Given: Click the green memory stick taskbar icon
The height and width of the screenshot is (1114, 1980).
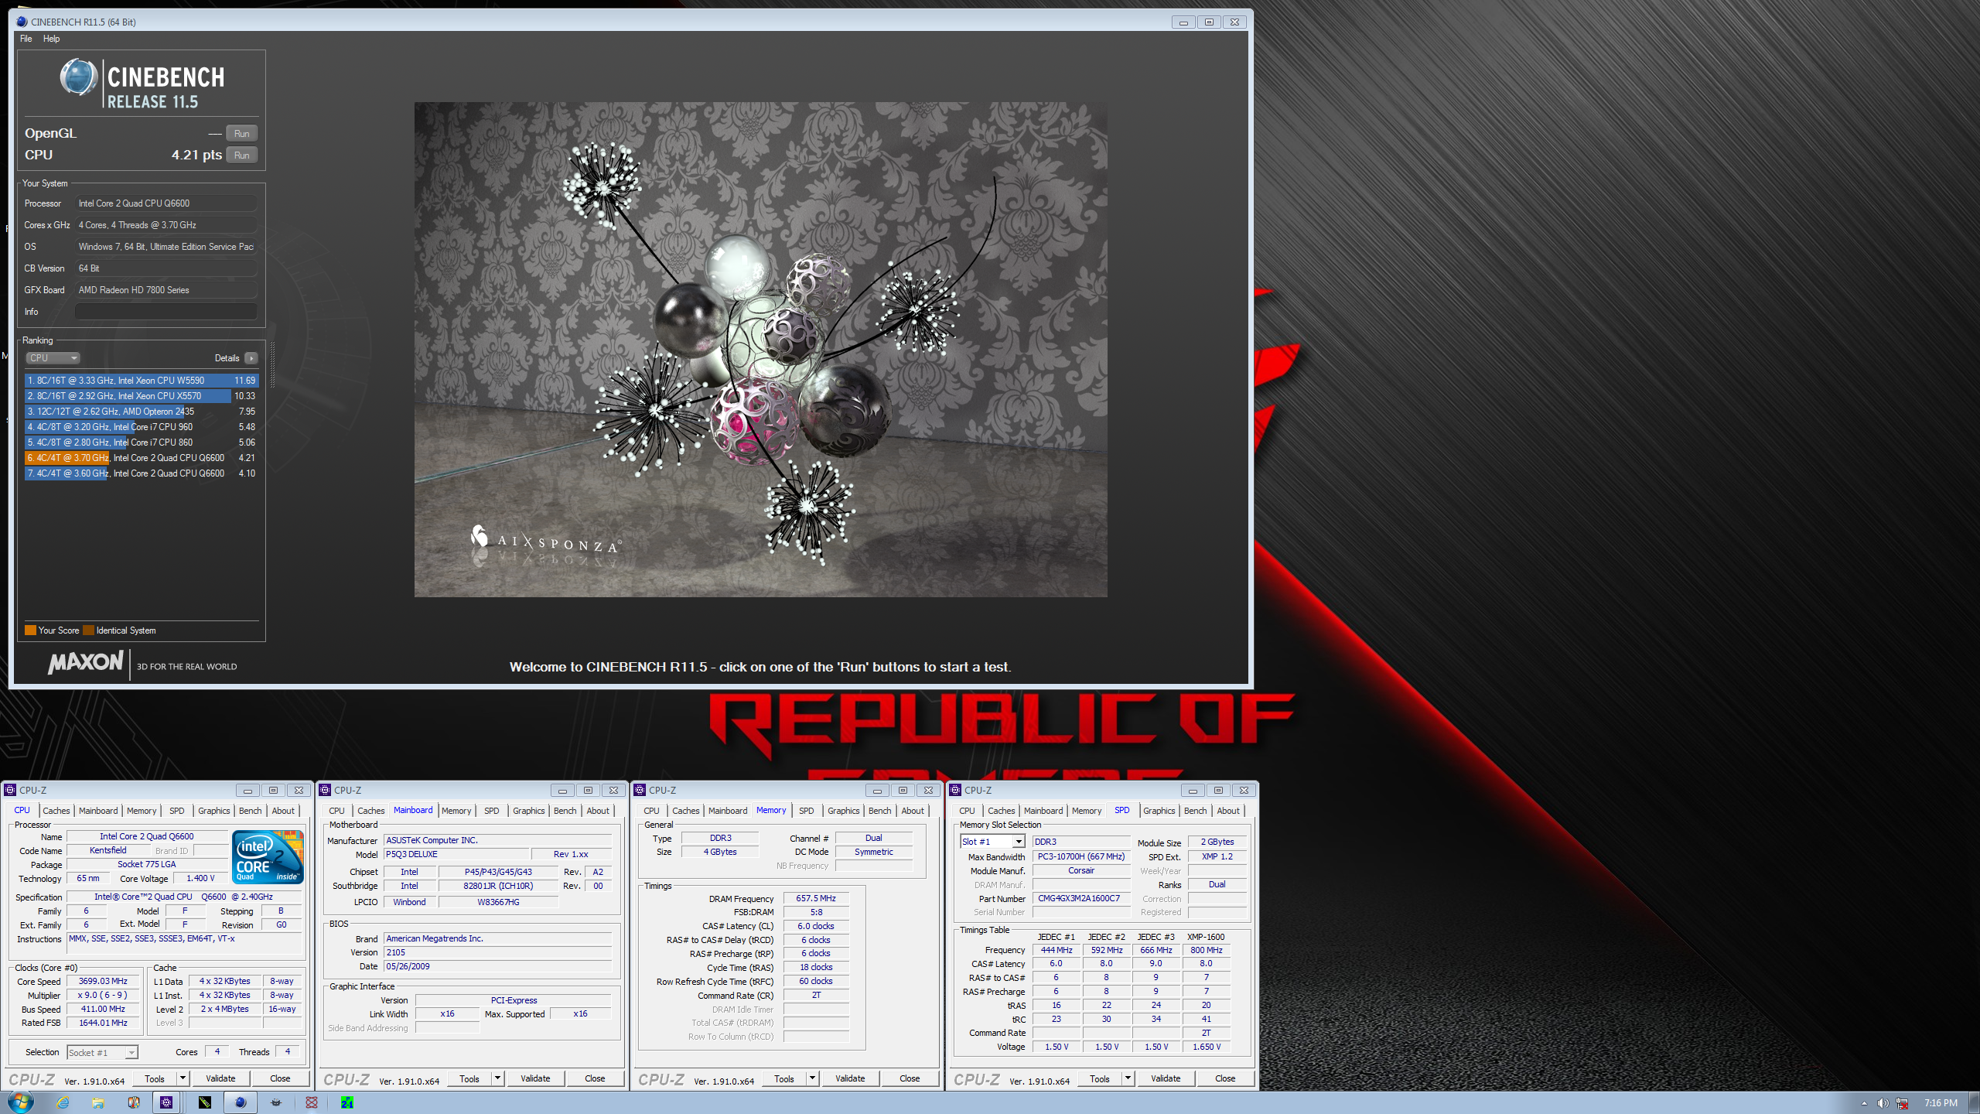Looking at the screenshot, I should 205,1102.
